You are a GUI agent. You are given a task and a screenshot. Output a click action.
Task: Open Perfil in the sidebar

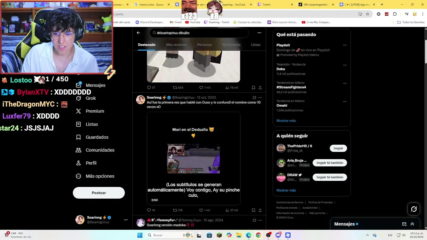[x=86, y=163]
